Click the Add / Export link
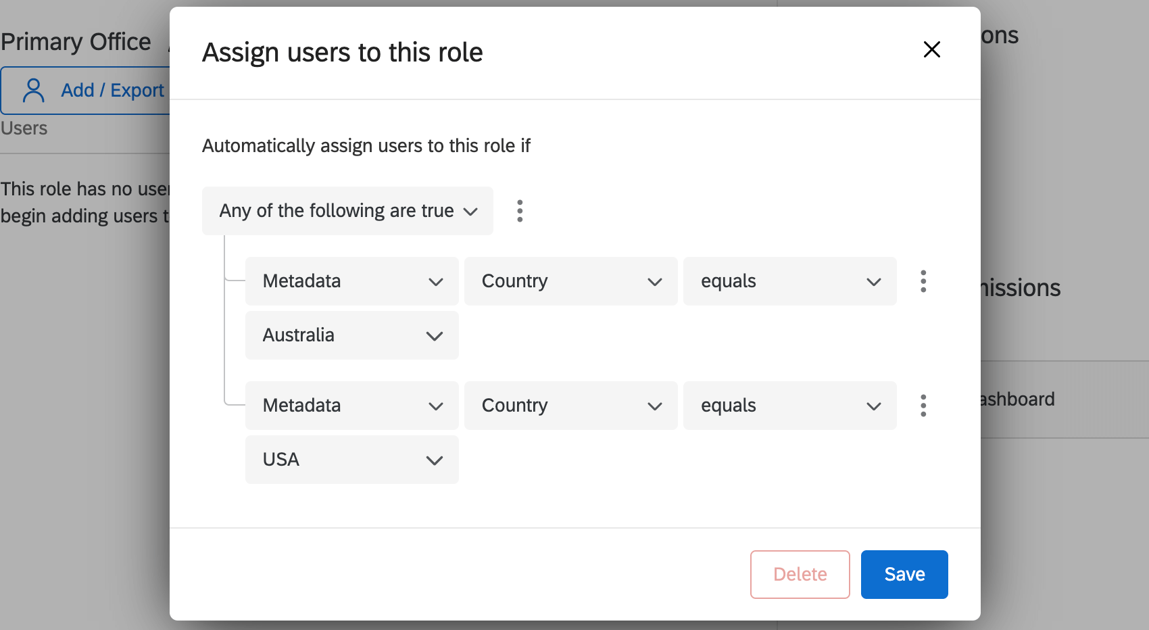1149x630 pixels. pyautogui.click(x=112, y=89)
